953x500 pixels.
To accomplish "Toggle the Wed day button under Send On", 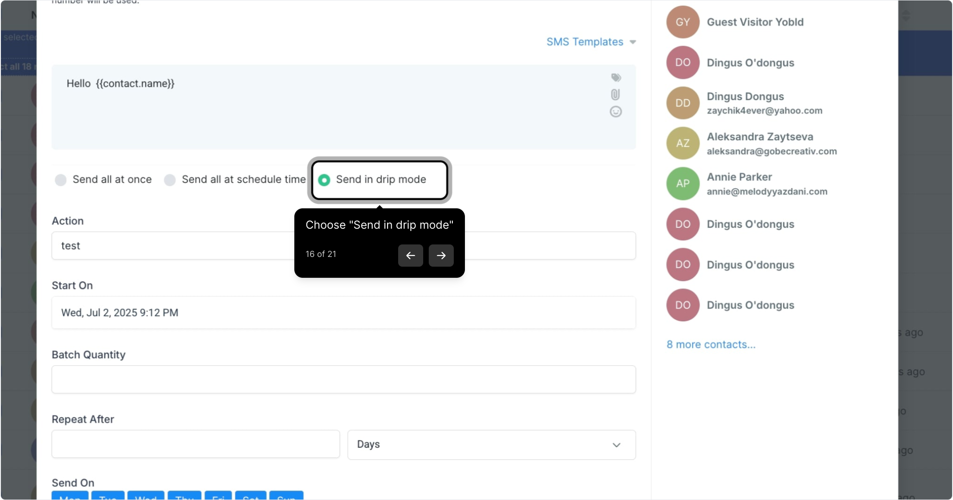I will click(146, 496).
